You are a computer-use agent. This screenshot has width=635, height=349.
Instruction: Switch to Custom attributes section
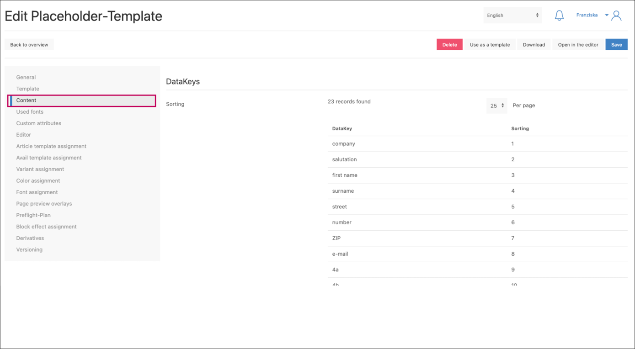[39, 123]
